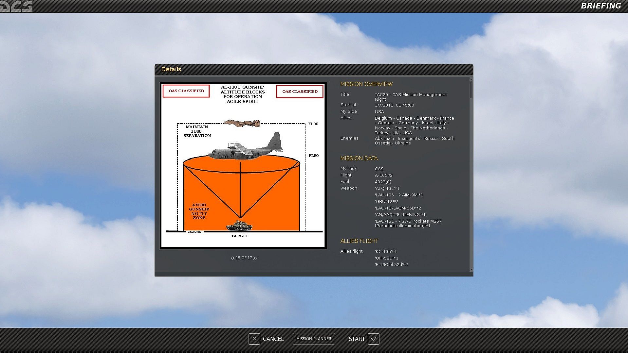Click the X icon beside CANCEL
The image size is (628, 353).
254,339
